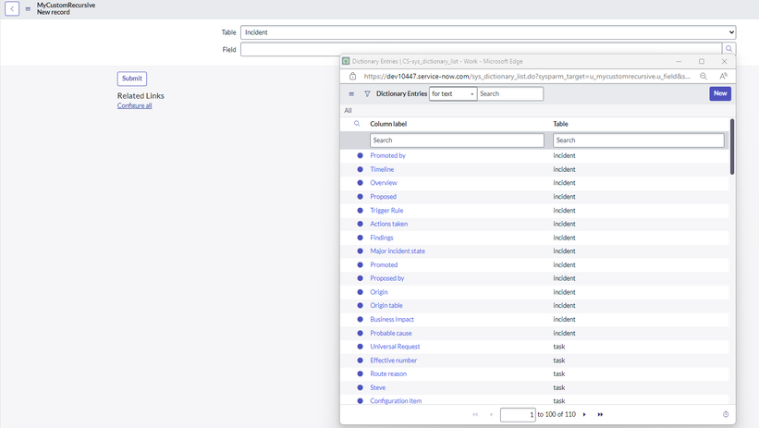Click the blue dot beside Promoted by
Viewport: 759px width, 428px height.
[360, 155]
